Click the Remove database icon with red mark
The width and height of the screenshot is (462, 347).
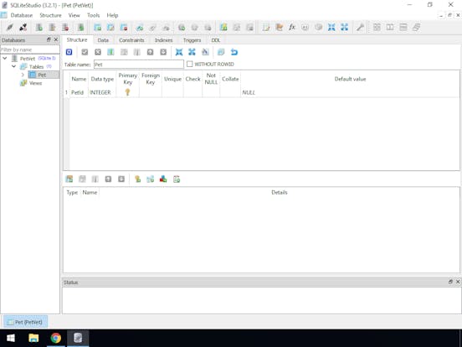[65, 28]
